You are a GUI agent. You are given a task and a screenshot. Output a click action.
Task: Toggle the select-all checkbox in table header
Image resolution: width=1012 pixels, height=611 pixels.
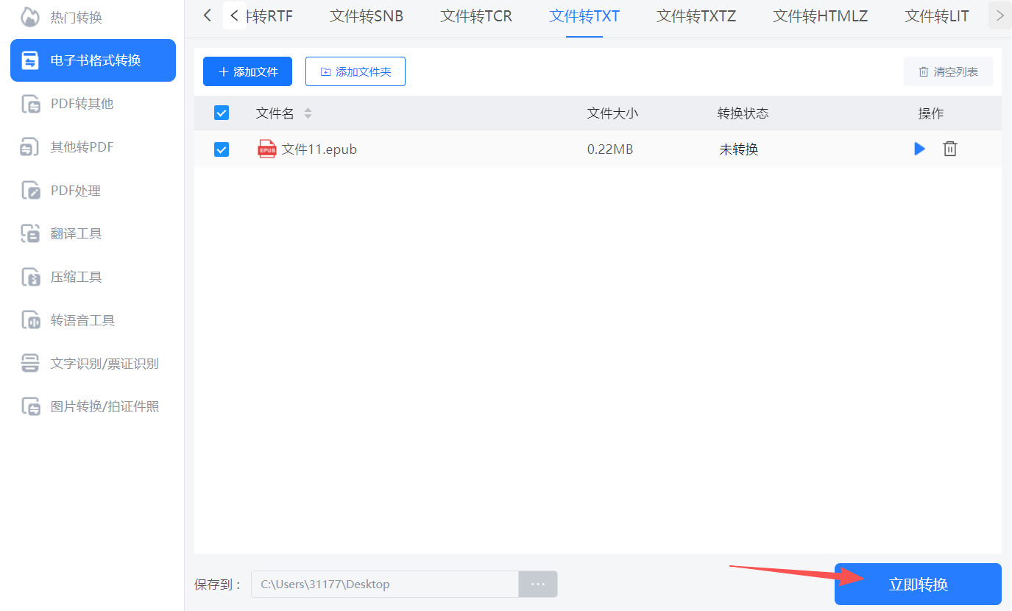222,113
